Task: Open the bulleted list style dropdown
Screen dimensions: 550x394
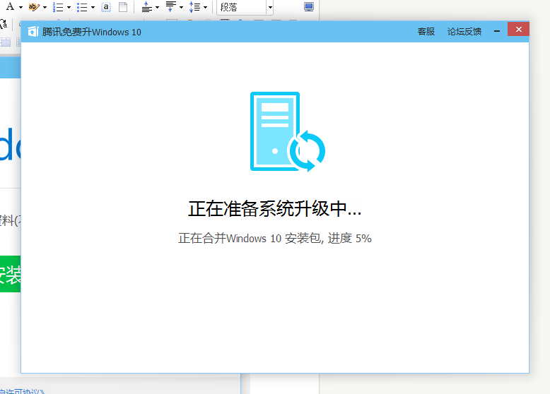Action: [93, 7]
